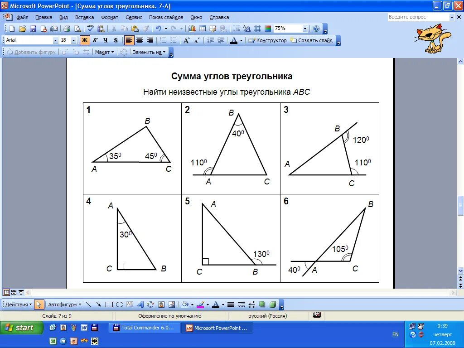Open the Формат menu

110,17
